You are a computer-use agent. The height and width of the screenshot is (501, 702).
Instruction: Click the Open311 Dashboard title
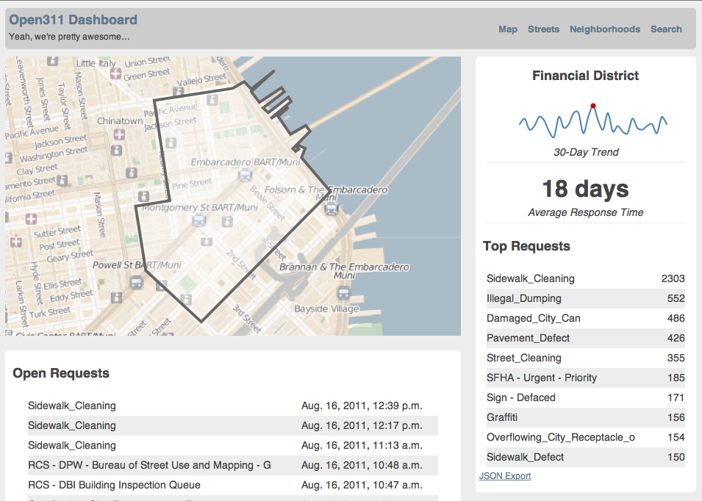[x=73, y=20]
